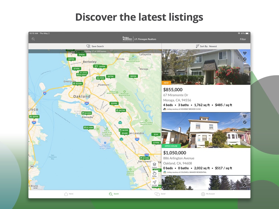Click the $1,050,000 listing price
Image resolution: width=279 pixels, height=209 pixels.
[175, 153]
